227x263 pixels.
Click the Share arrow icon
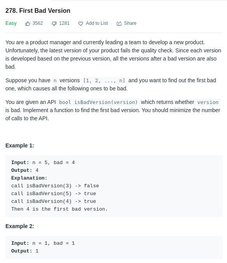pos(119,24)
